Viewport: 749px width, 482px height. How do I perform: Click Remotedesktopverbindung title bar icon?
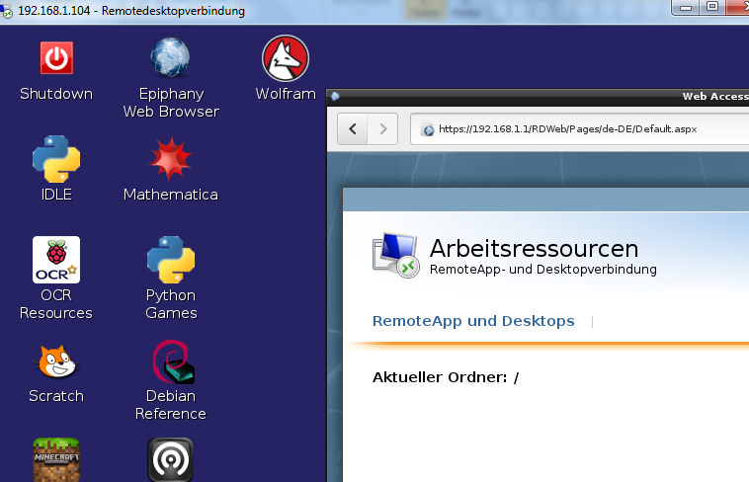(x=6, y=11)
